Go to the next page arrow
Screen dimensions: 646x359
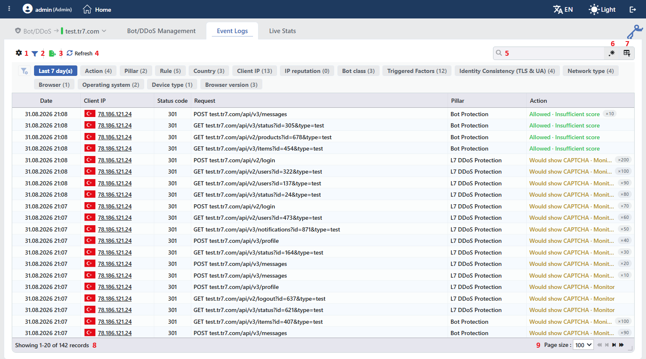pyautogui.click(x=614, y=345)
